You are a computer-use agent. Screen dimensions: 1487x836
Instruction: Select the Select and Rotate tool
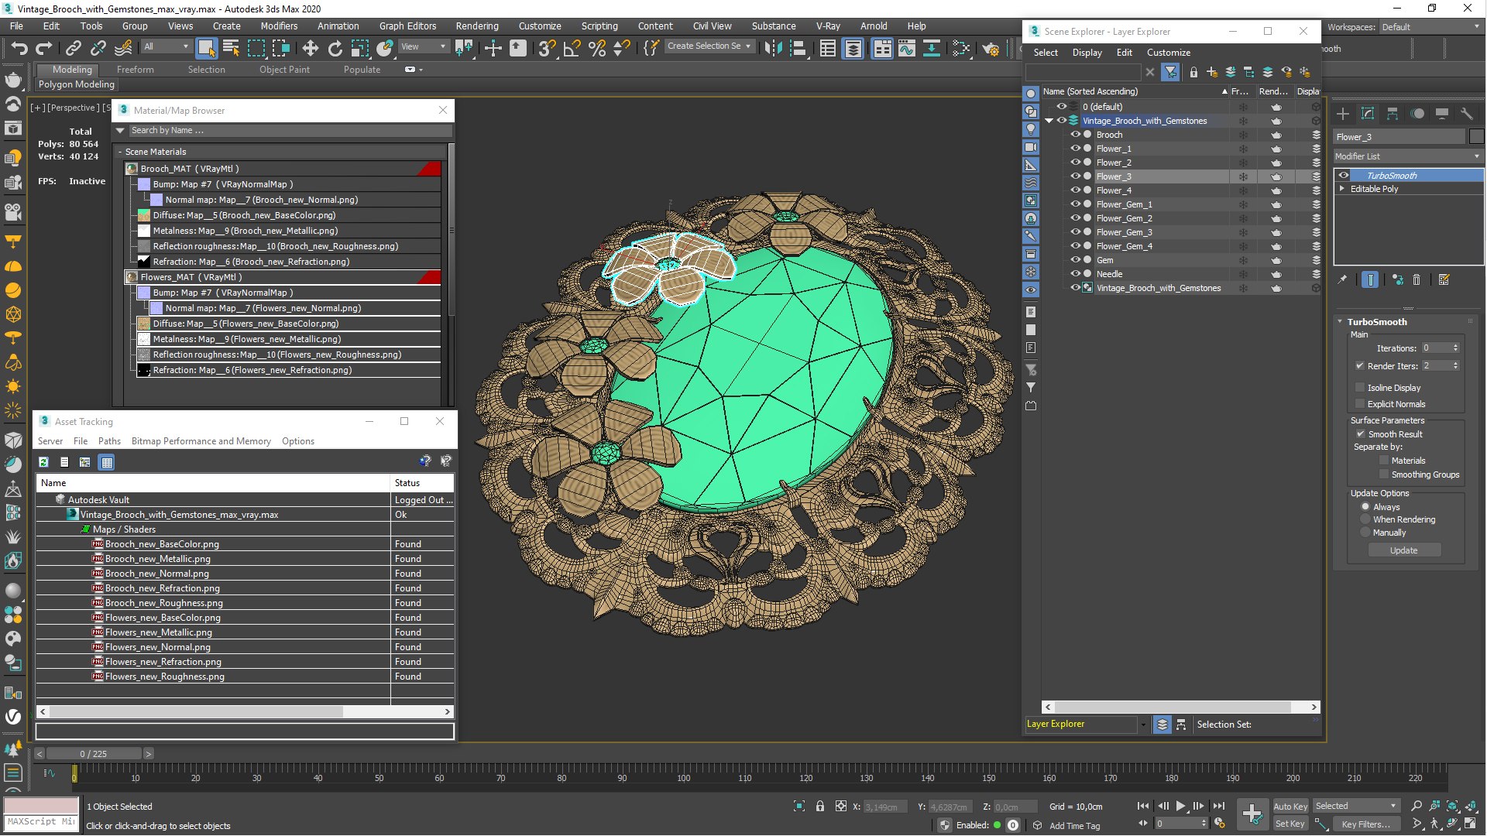click(335, 48)
